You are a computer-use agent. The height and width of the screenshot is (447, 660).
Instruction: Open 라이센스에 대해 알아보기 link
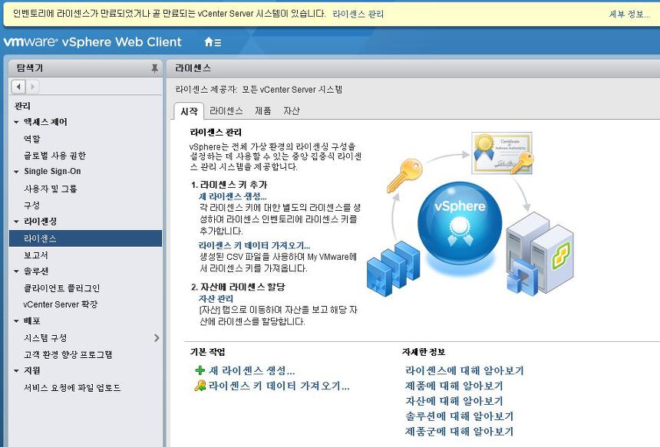[x=464, y=370]
